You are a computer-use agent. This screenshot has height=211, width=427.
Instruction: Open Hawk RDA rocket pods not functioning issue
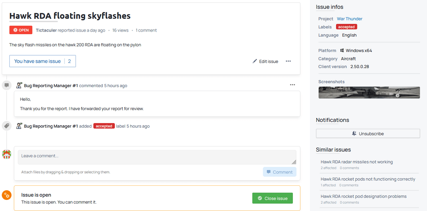[x=368, y=179]
